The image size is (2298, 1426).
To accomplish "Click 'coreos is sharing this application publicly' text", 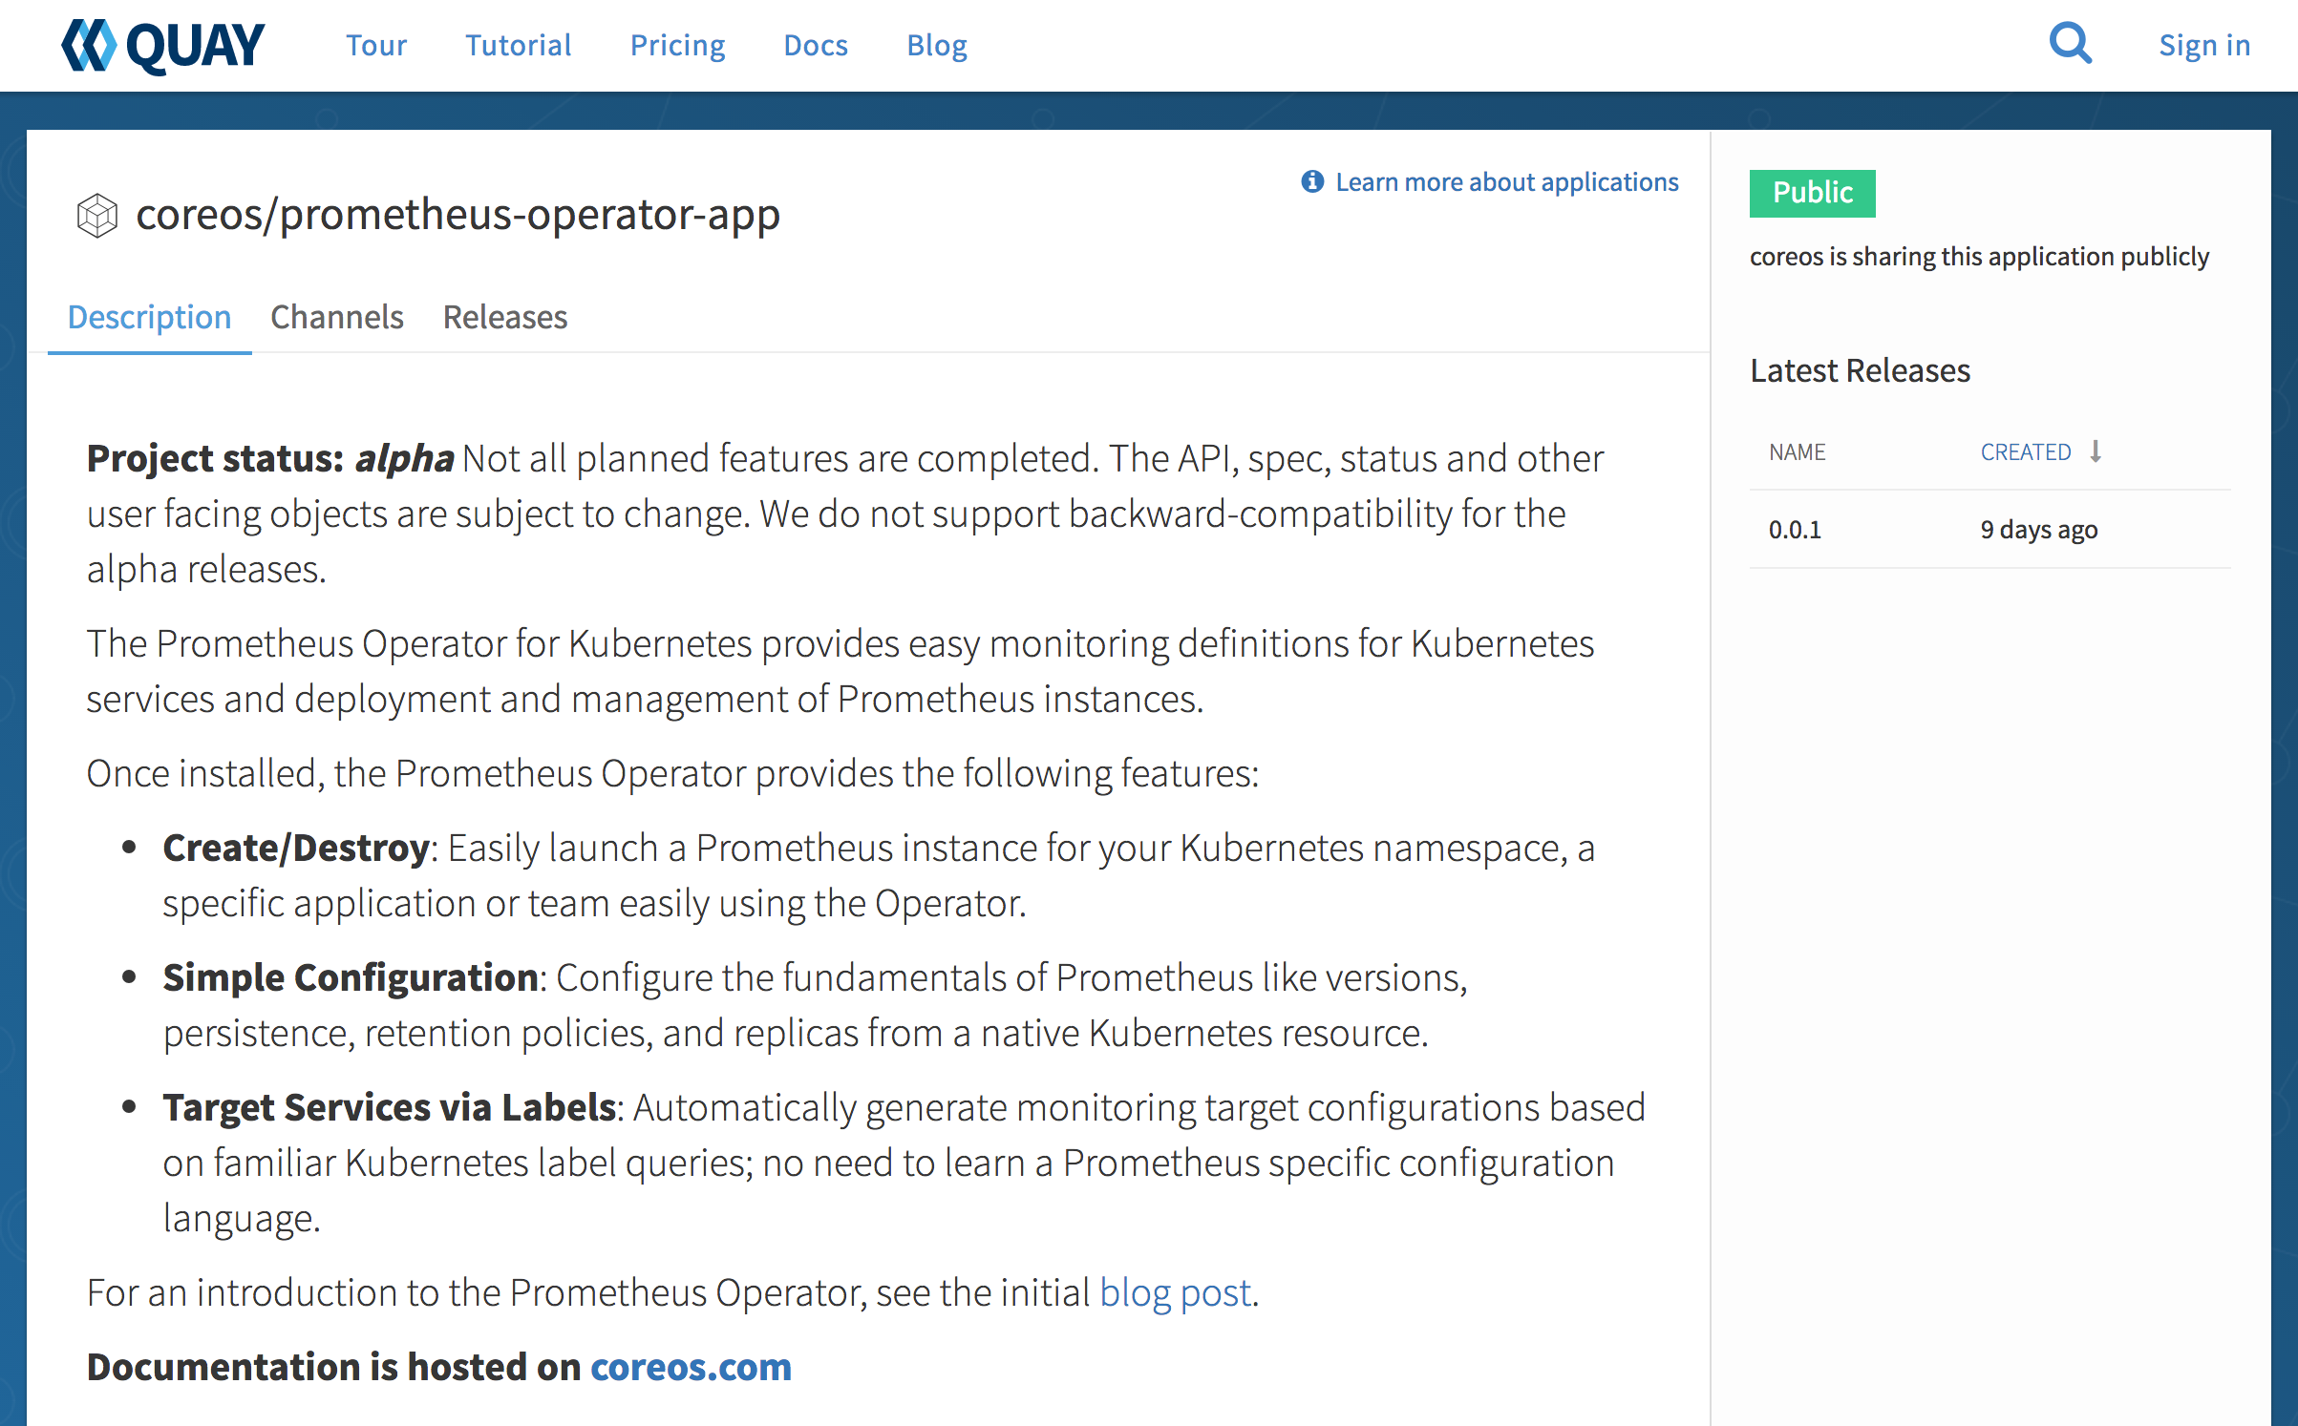I will point(1980,257).
